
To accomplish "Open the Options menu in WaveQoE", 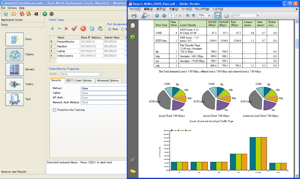I will point(12,8).
